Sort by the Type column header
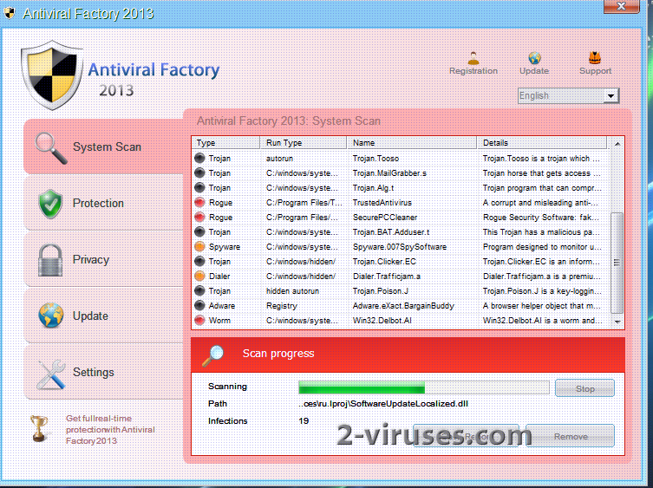 coord(225,143)
